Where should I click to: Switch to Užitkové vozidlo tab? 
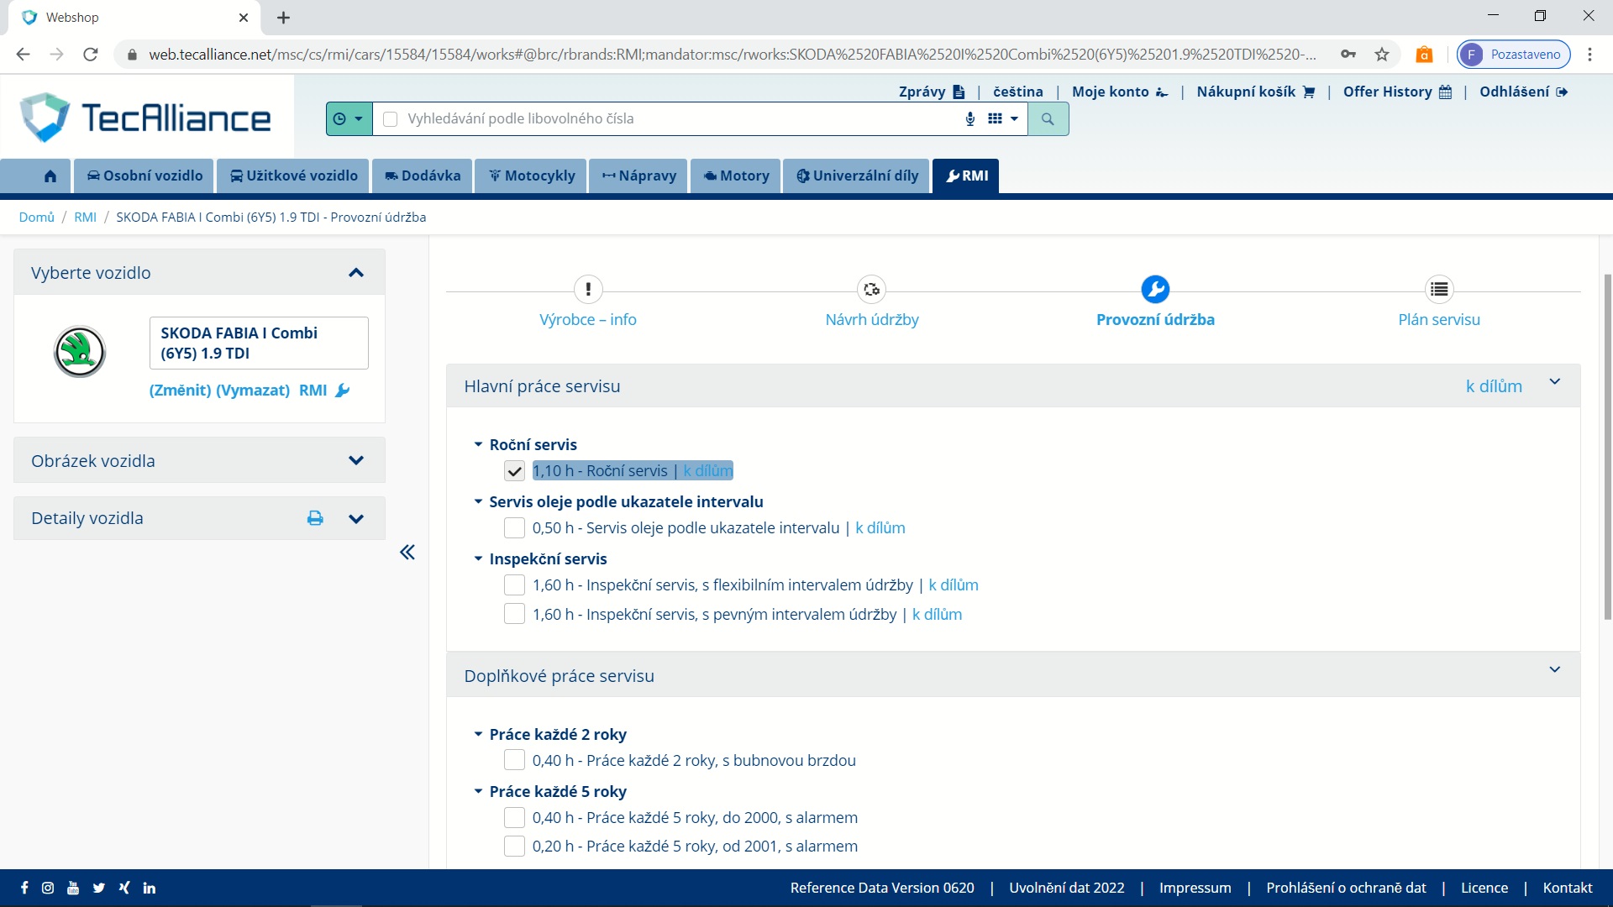coord(293,176)
